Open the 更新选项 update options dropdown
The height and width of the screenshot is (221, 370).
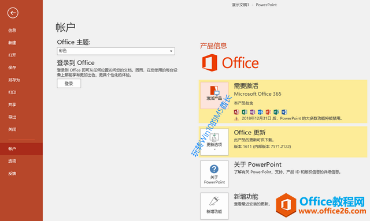214,142
